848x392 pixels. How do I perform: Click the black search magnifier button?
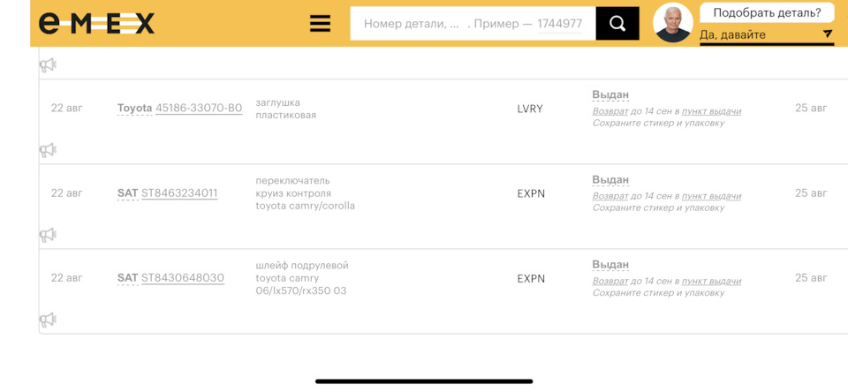point(617,23)
